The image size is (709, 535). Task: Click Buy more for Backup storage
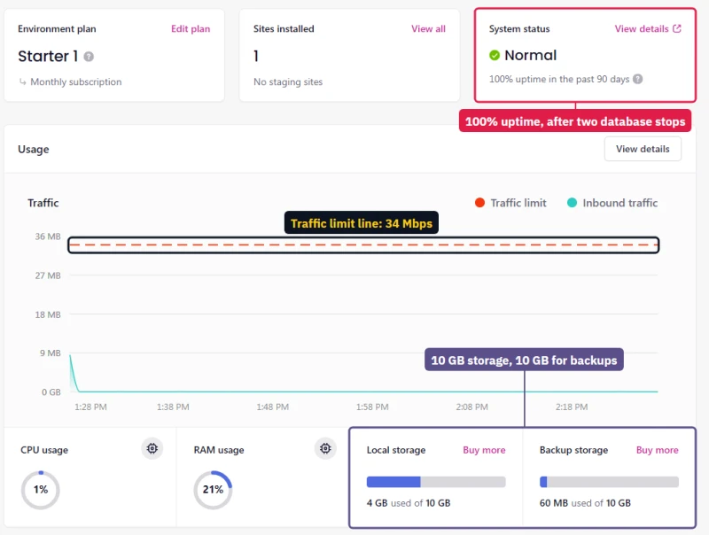point(657,450)
